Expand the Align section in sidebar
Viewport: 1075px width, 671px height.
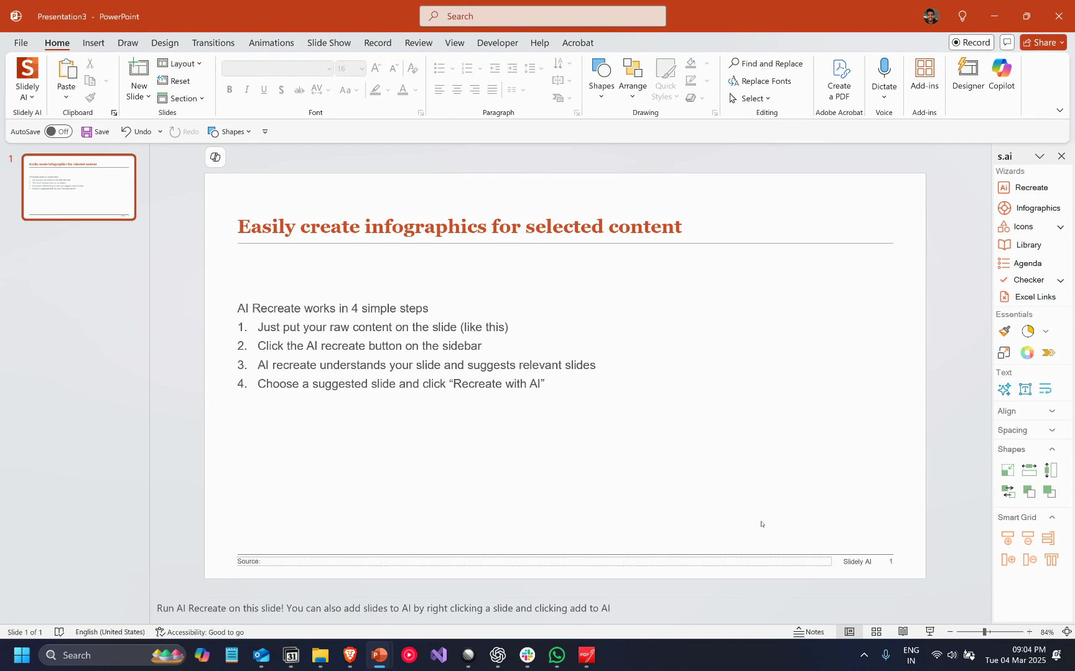point(1052,411)
